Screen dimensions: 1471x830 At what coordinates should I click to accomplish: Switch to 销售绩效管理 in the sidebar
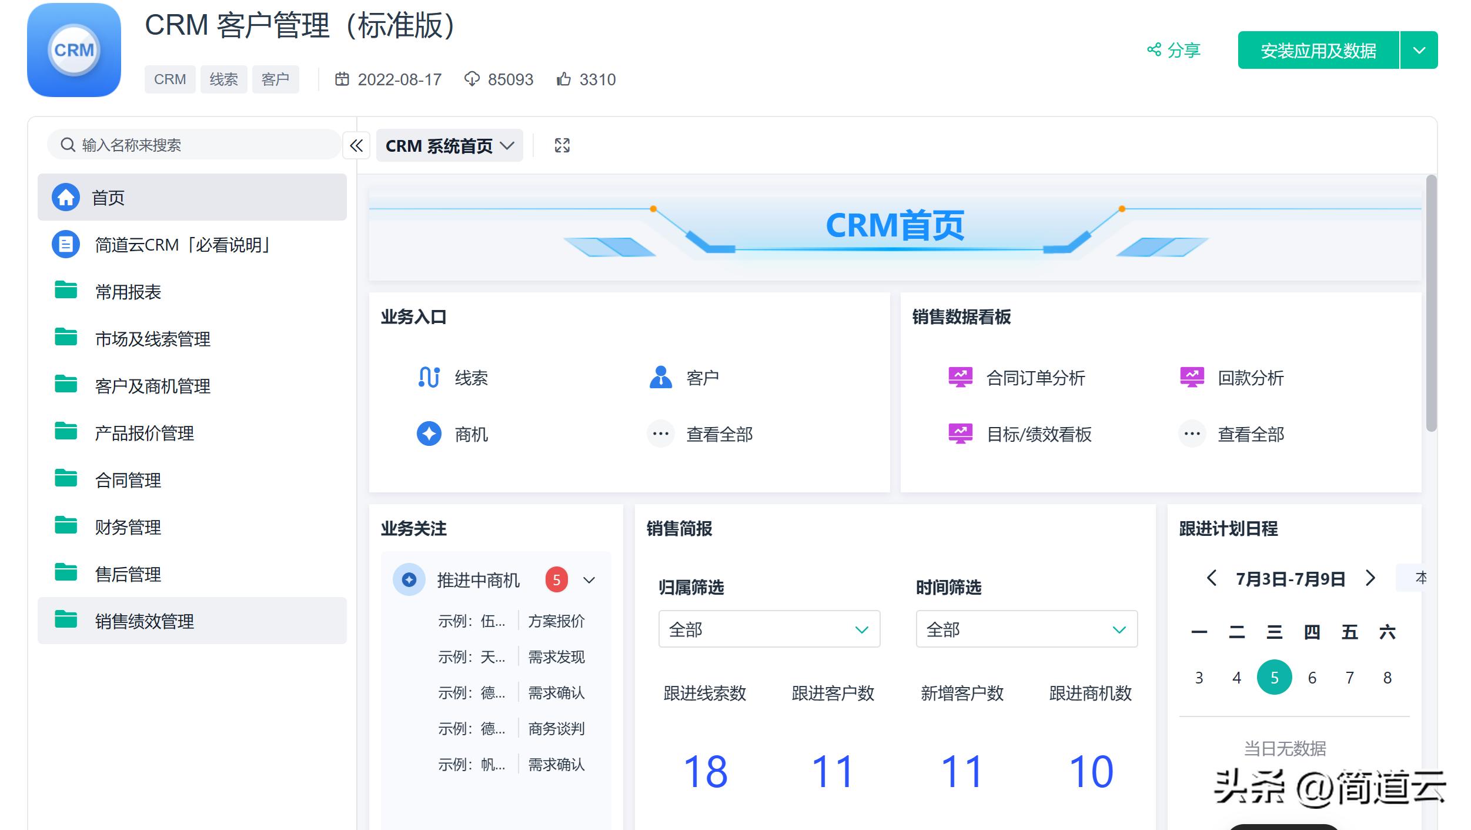click(x=145, y=621)
